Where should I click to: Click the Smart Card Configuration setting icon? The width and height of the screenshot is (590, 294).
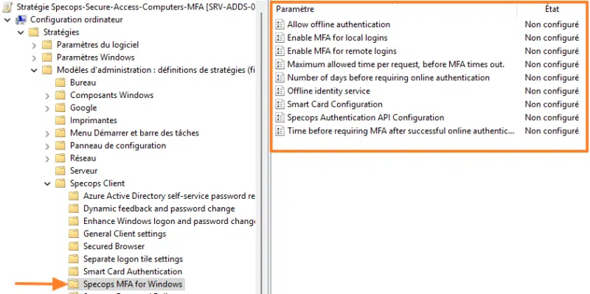click(x=280, y=104)
